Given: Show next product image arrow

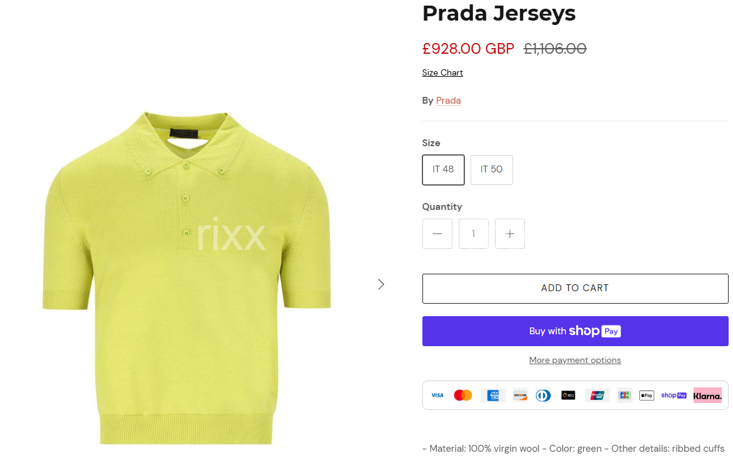Looking at the screenshot, I should 381,284.
